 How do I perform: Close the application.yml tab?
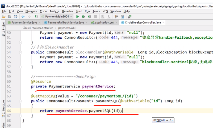click(x=116, y=23)
